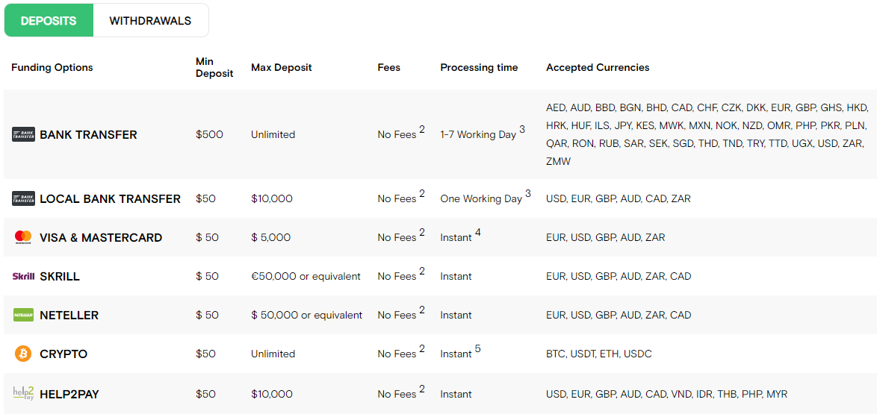This screenshot has width=877, height=417.
Task: Click the NETELLER funding option label
Action: coord(69,315)
